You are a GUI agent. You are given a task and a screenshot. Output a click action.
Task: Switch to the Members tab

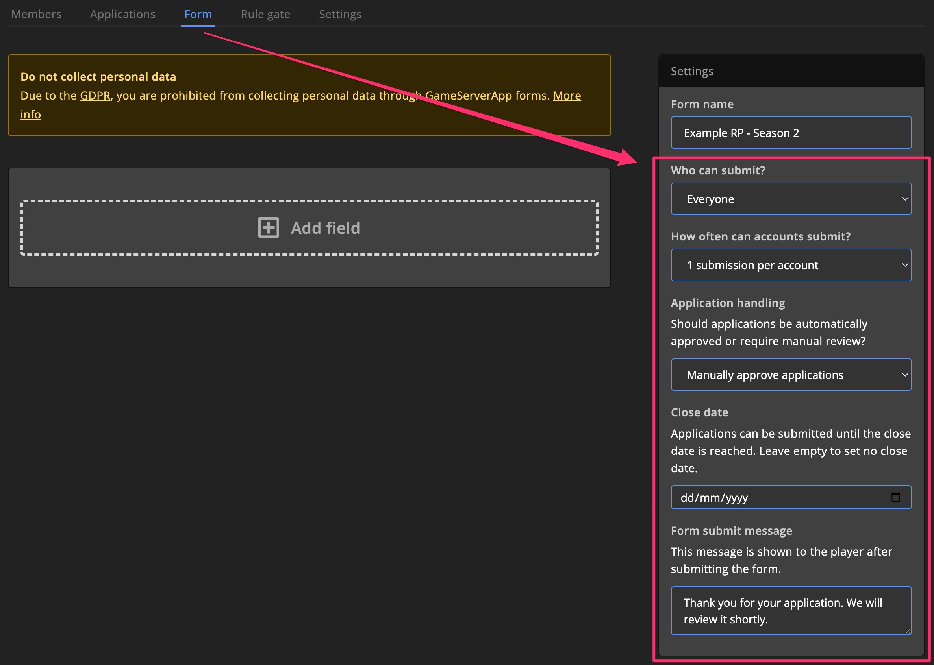36,14
